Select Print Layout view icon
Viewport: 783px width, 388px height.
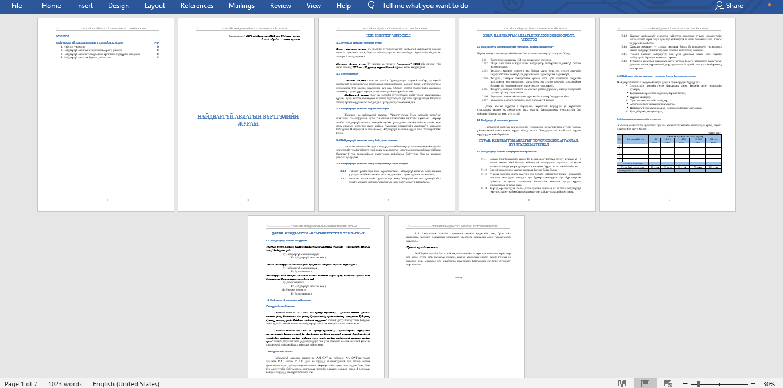(x=645, y=383)
